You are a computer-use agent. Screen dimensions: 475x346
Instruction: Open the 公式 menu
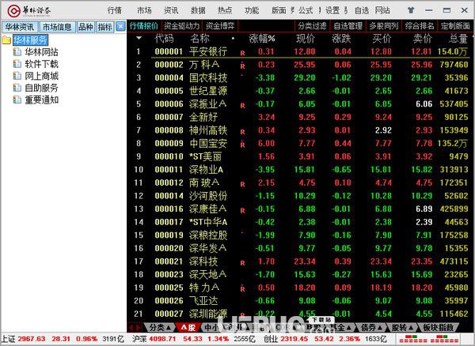pos(306,10)
